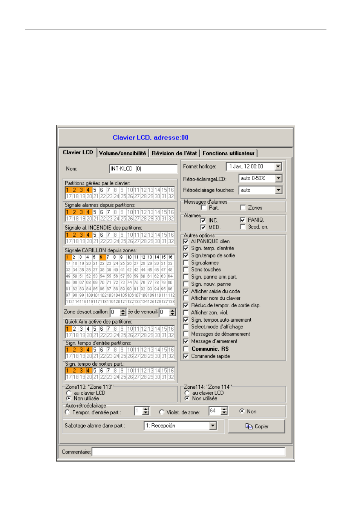Enable the Sign.alarmes checkbox

tap(186, 263)
